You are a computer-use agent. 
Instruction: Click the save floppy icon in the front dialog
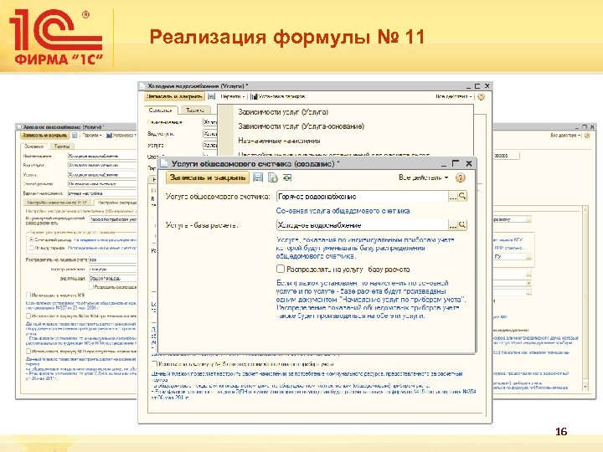258,177
